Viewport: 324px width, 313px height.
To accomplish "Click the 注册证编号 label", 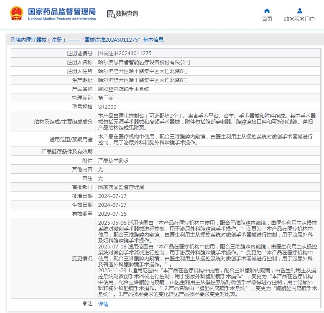I will pos(80,54).
